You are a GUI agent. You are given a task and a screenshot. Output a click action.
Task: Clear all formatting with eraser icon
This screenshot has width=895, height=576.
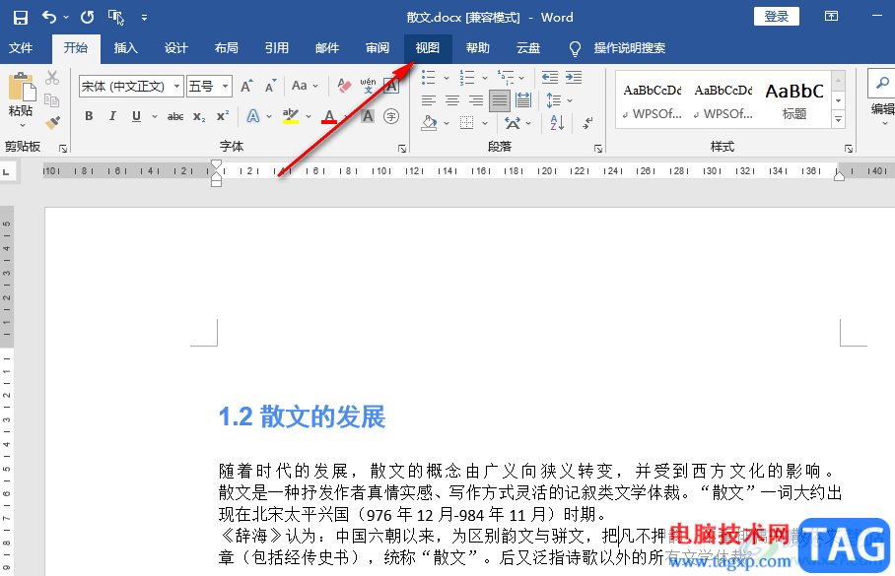(x=344, y=86)
